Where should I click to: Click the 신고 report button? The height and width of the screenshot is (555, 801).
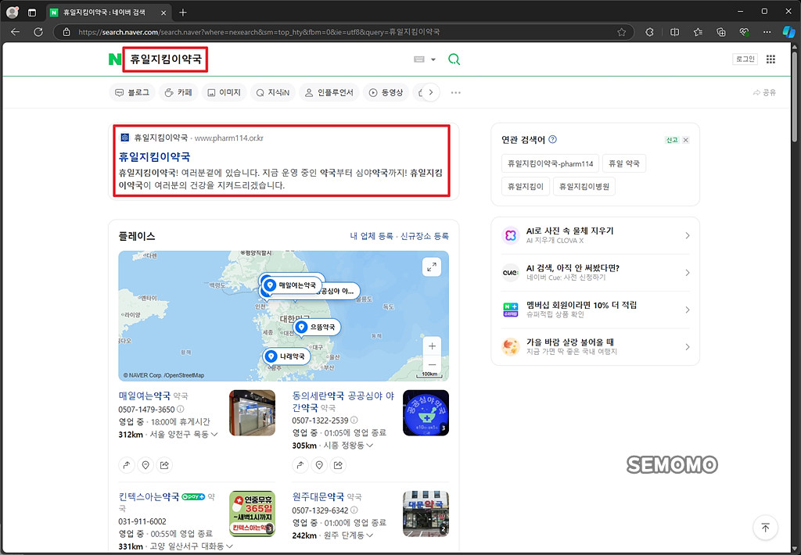click(x=672, y=140)
